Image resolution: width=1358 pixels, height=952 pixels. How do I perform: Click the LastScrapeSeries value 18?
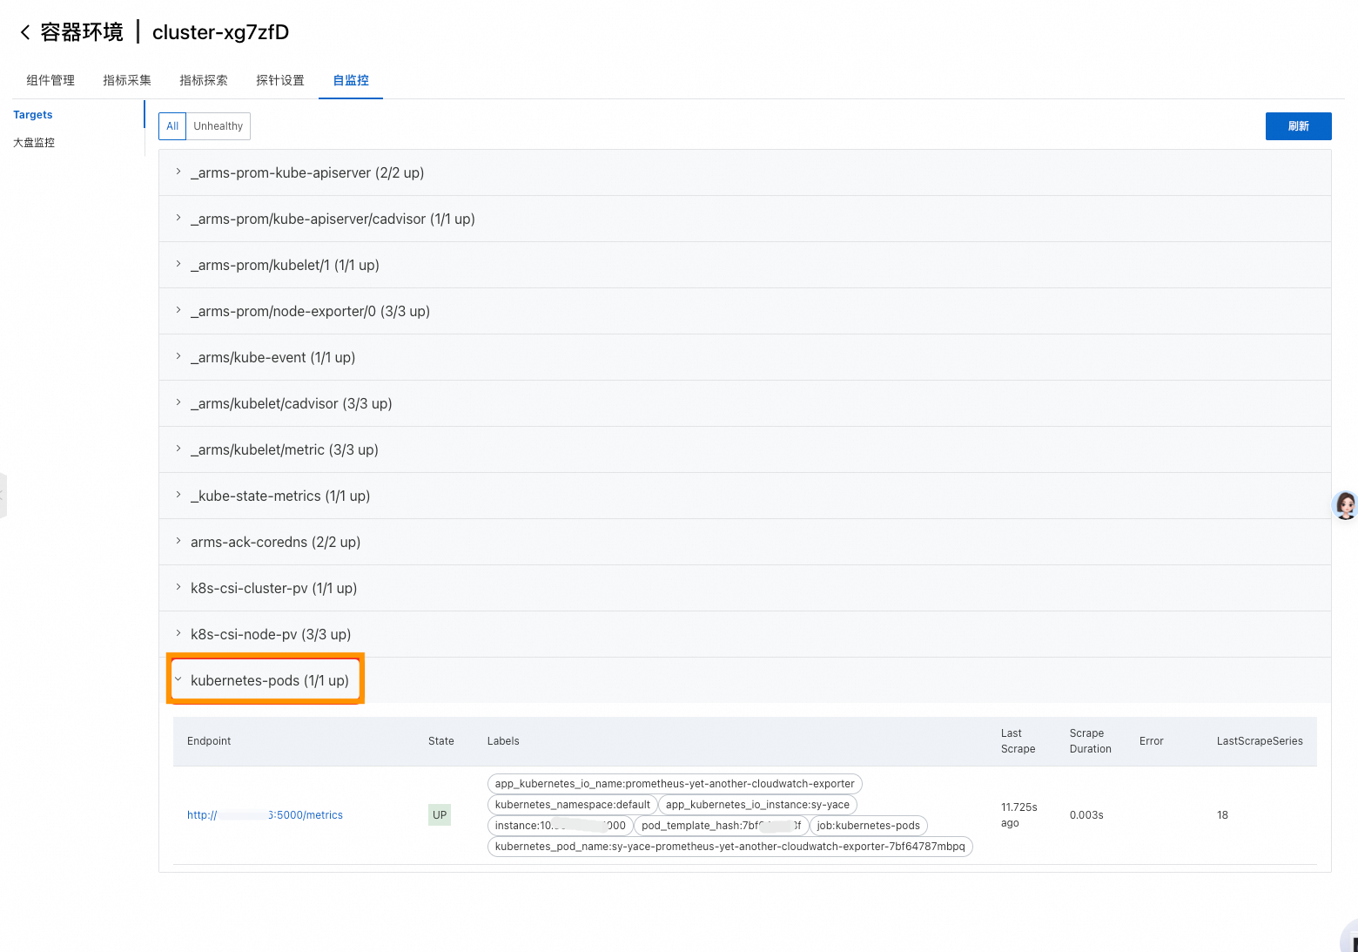pos(1222,815)
